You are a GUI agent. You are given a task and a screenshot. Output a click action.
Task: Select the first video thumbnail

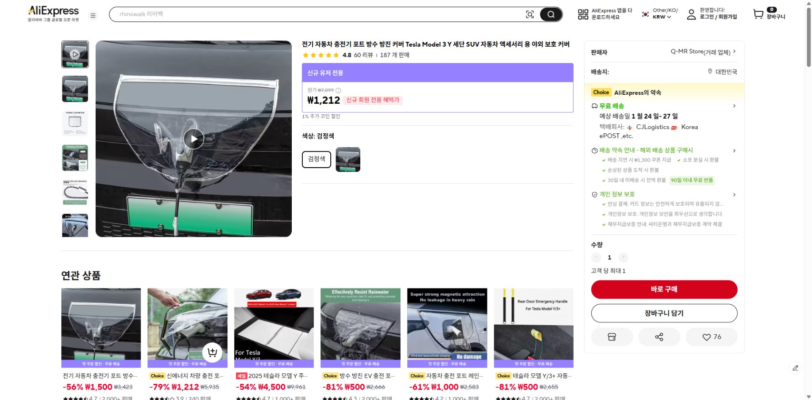(x=75, y=54)
